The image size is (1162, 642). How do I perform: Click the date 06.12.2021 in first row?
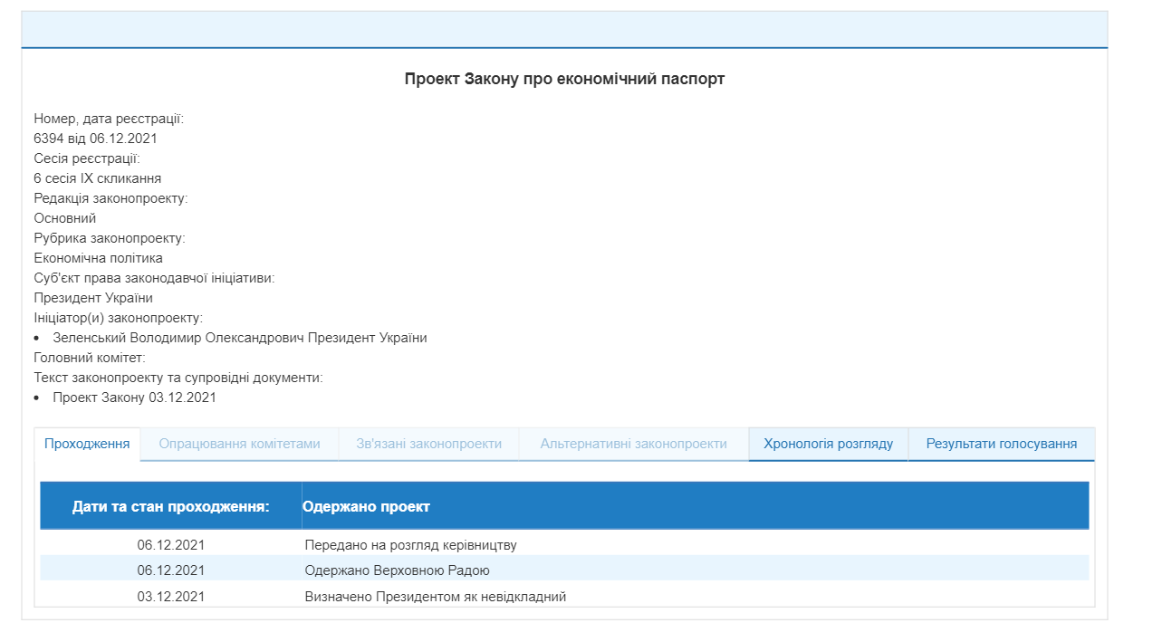170,544
